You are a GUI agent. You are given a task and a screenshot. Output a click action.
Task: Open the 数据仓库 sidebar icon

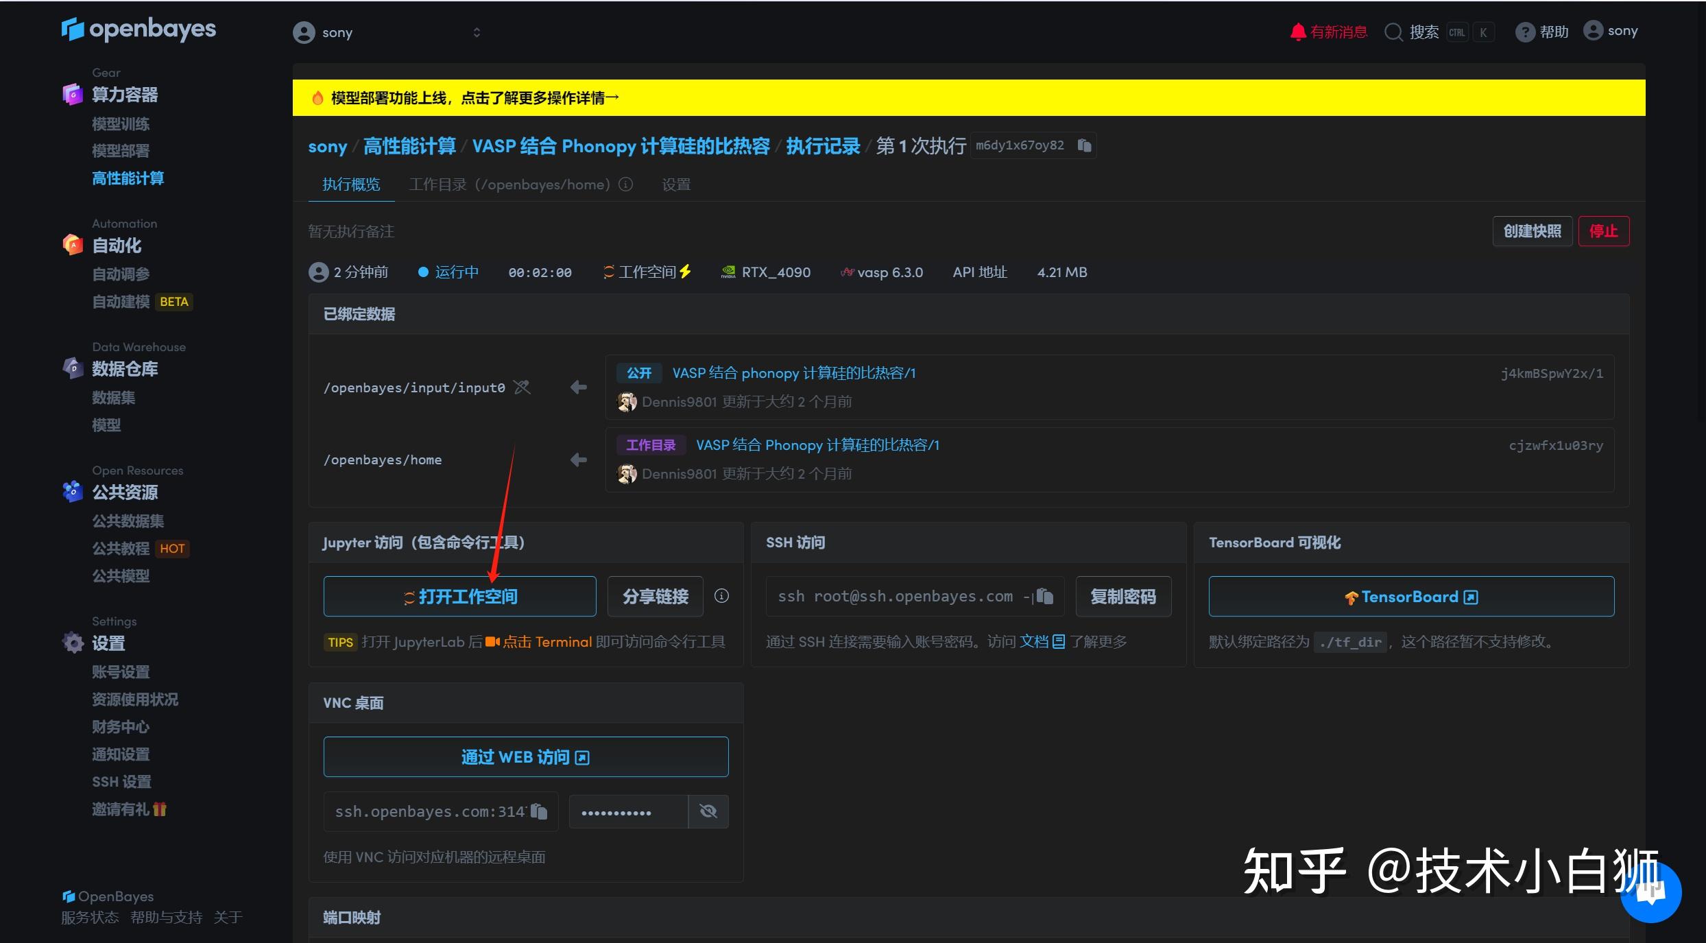click(73, 368)
